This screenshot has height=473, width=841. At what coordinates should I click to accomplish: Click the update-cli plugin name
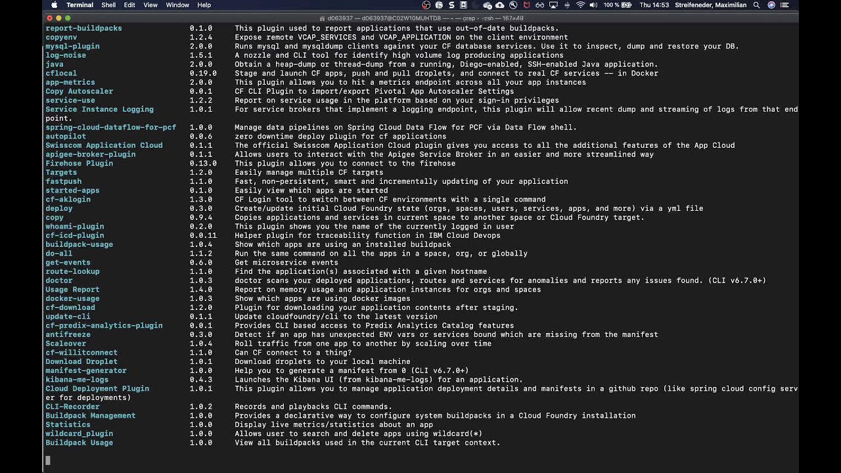tap(68, 317)
